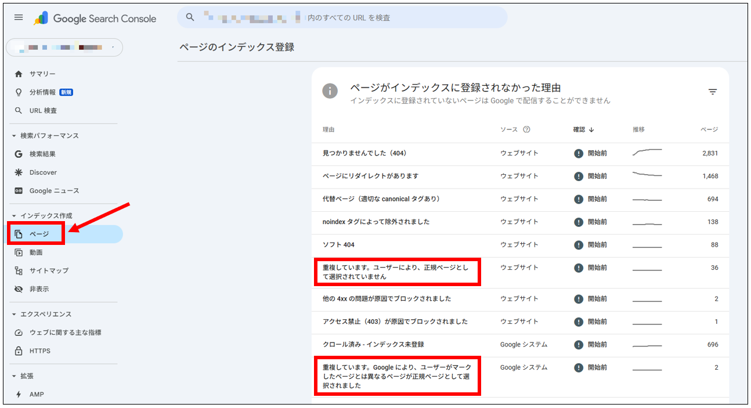751x408 pixels.
Task: Open サイトマップ in the sidebar
Action: click(x=49, y=270)
